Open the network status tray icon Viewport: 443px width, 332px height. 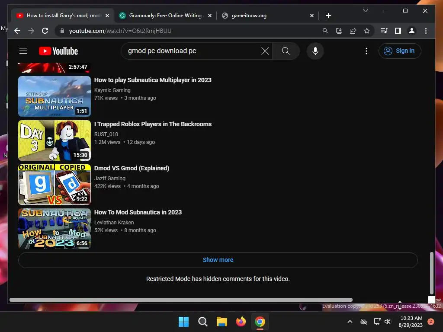pos(377,322)
